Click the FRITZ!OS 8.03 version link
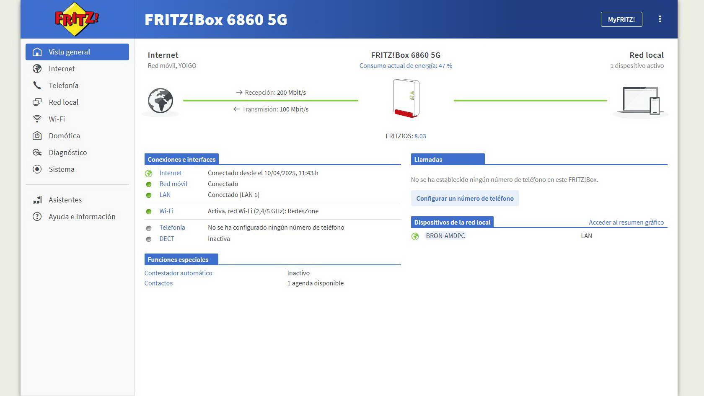 pos(420,136)
